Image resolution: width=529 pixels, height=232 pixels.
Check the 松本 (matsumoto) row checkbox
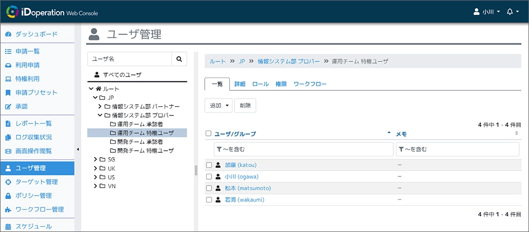[209, 188]
